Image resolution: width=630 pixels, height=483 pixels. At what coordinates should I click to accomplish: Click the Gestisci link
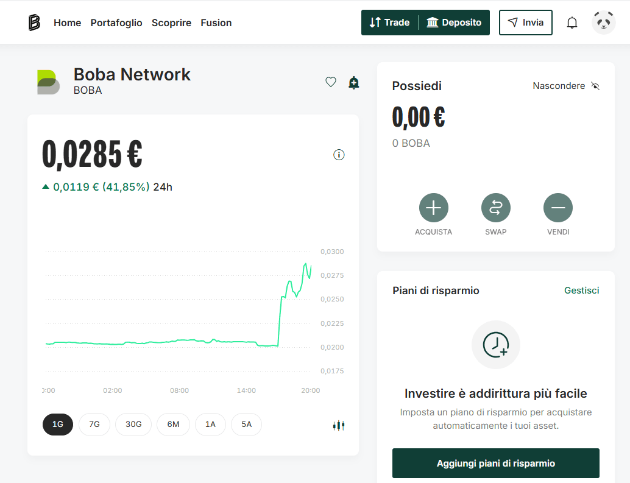(581, 291)
